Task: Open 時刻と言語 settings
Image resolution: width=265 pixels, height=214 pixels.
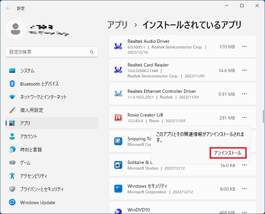Action: [x=52, y=150]
